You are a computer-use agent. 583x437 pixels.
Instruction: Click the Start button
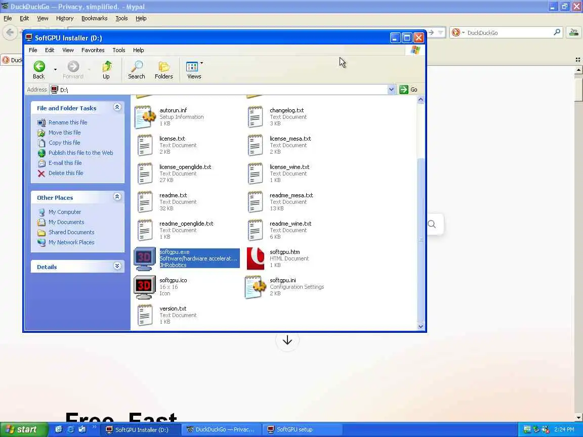(x=24, y=429)
